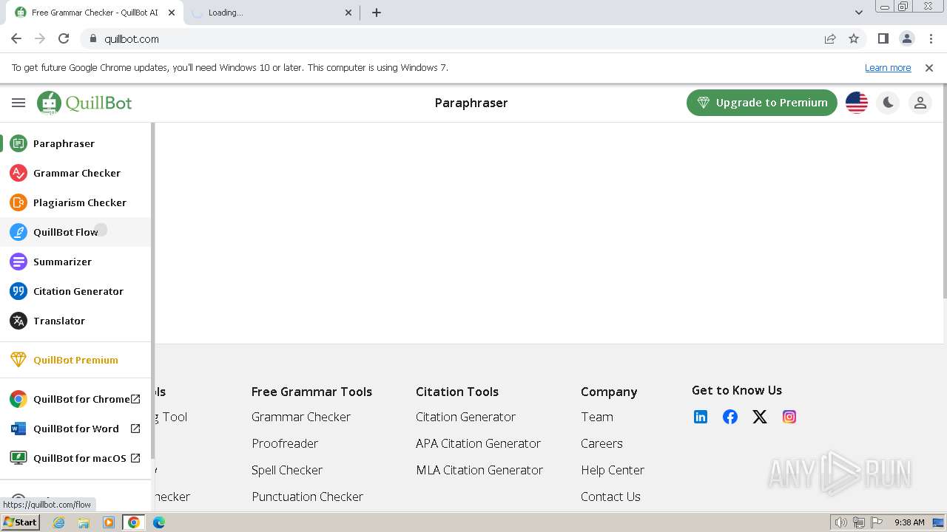Open the hamburger menu icon
Viewport: 947px width, 532px height.
click(18, 103)
